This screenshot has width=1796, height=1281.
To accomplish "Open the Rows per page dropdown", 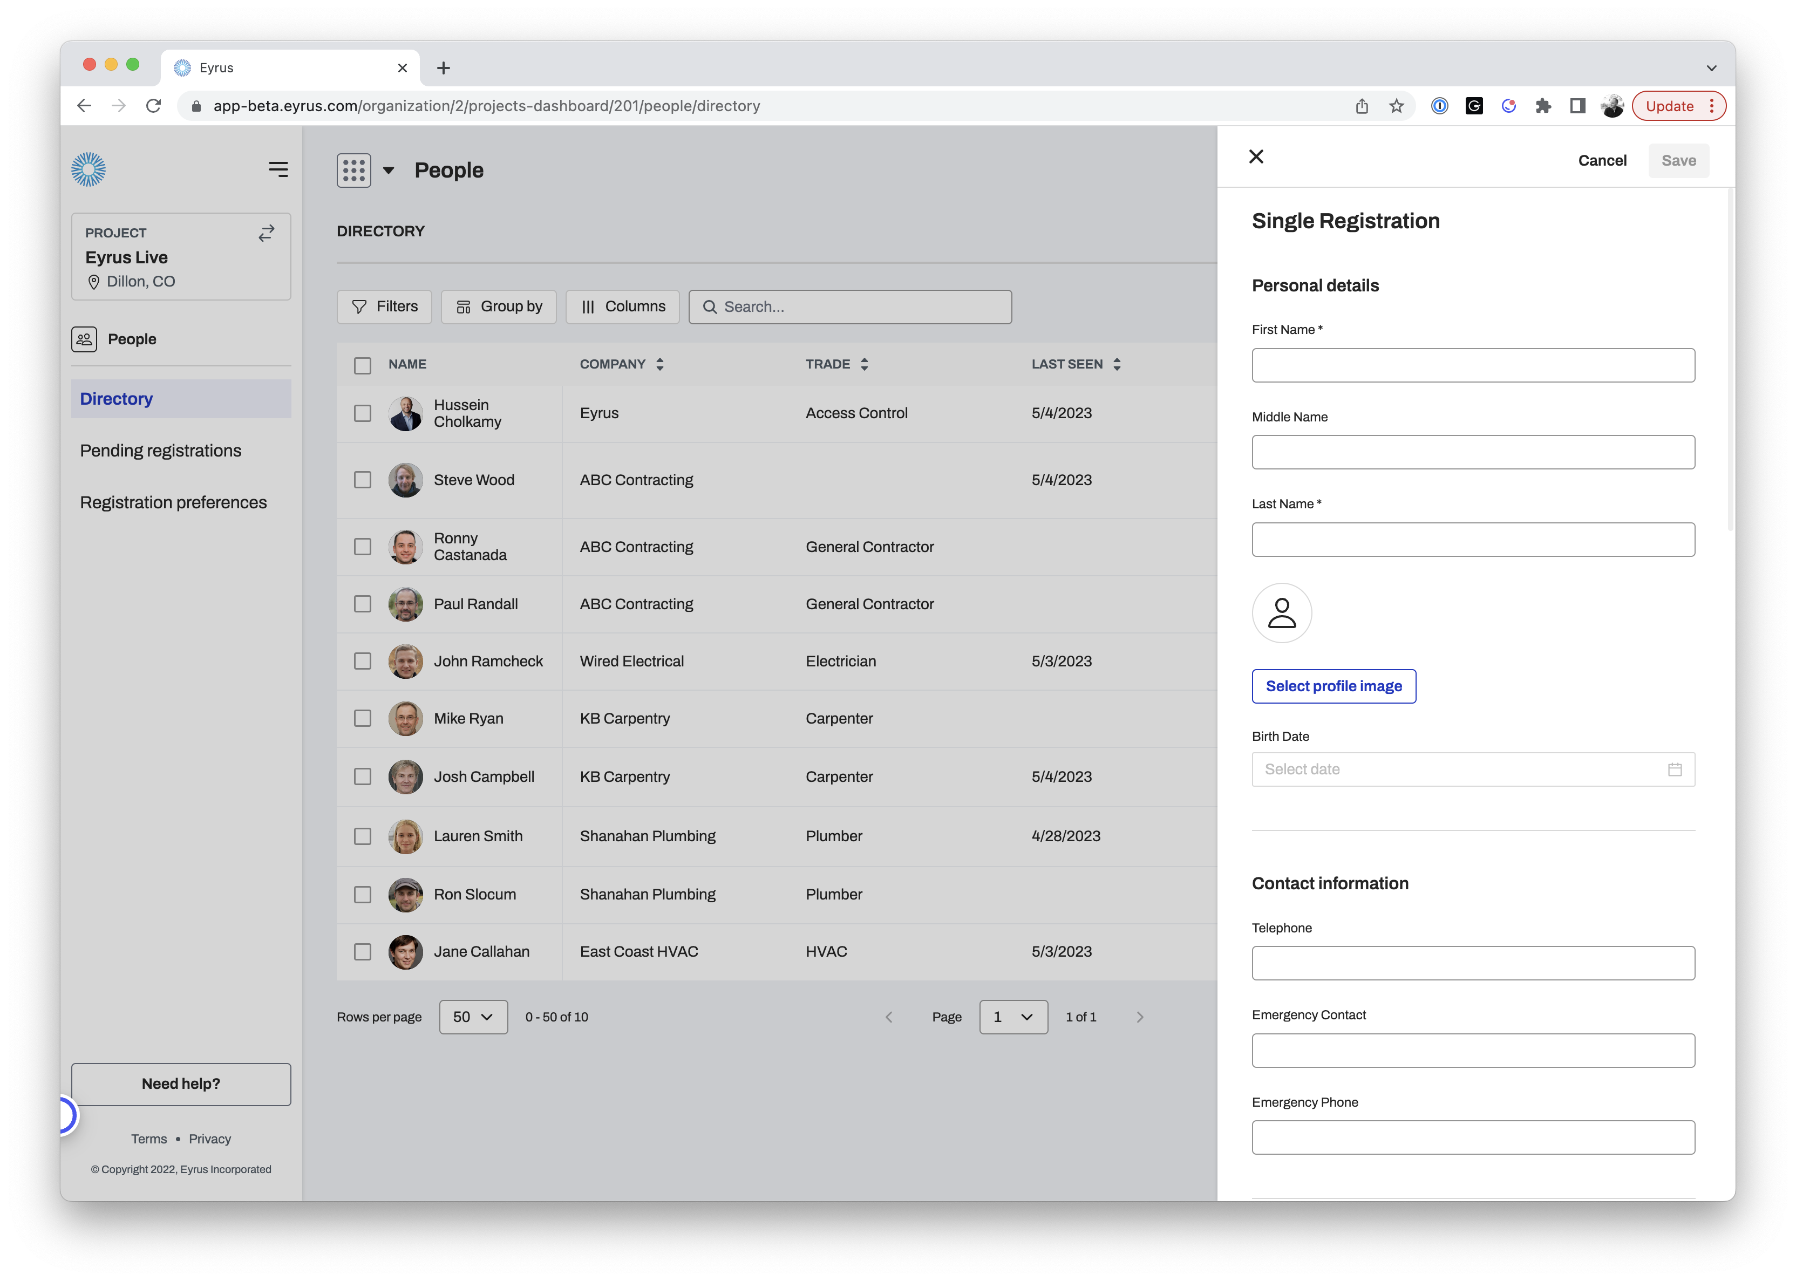I will click(473, 1017).
